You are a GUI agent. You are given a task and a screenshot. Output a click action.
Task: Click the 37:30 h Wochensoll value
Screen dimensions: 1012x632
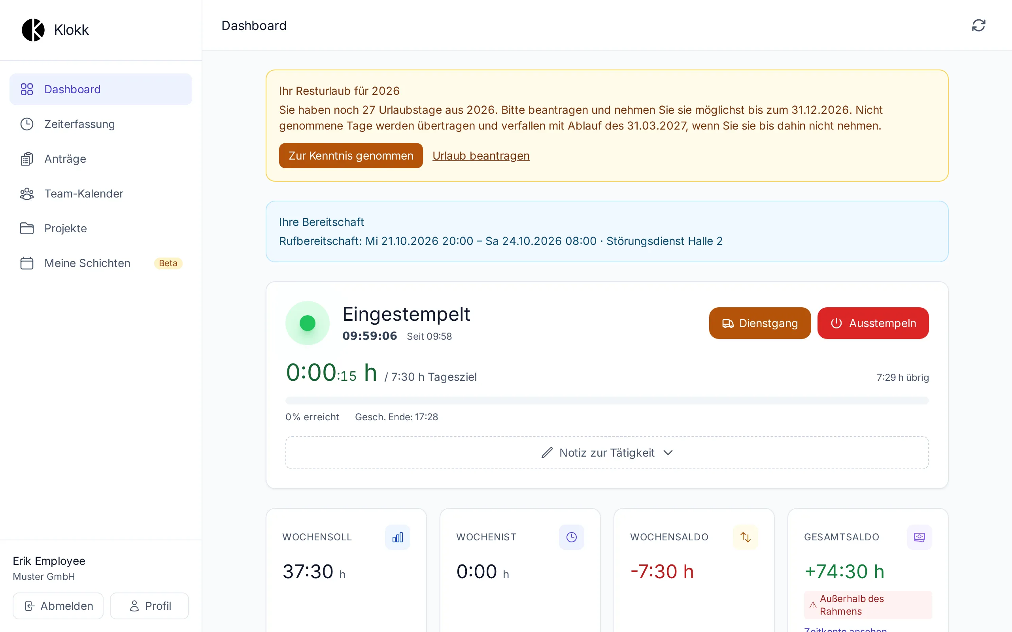(x=313, y=572)
